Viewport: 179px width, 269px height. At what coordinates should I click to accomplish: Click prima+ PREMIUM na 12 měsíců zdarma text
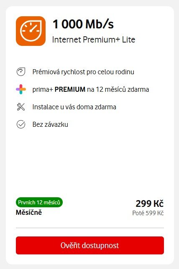[x=91, y=89]
